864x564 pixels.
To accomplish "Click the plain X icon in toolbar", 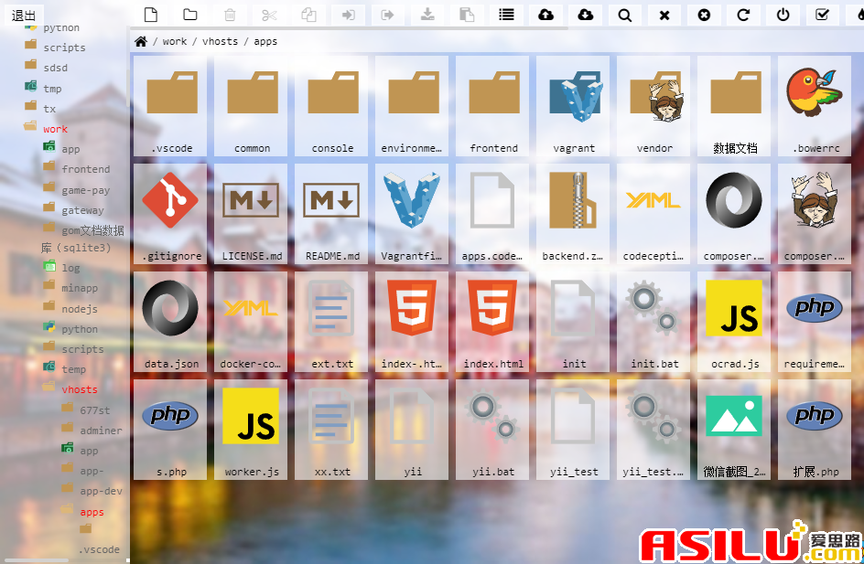I will pyautogui.click(x=664, y=15).
